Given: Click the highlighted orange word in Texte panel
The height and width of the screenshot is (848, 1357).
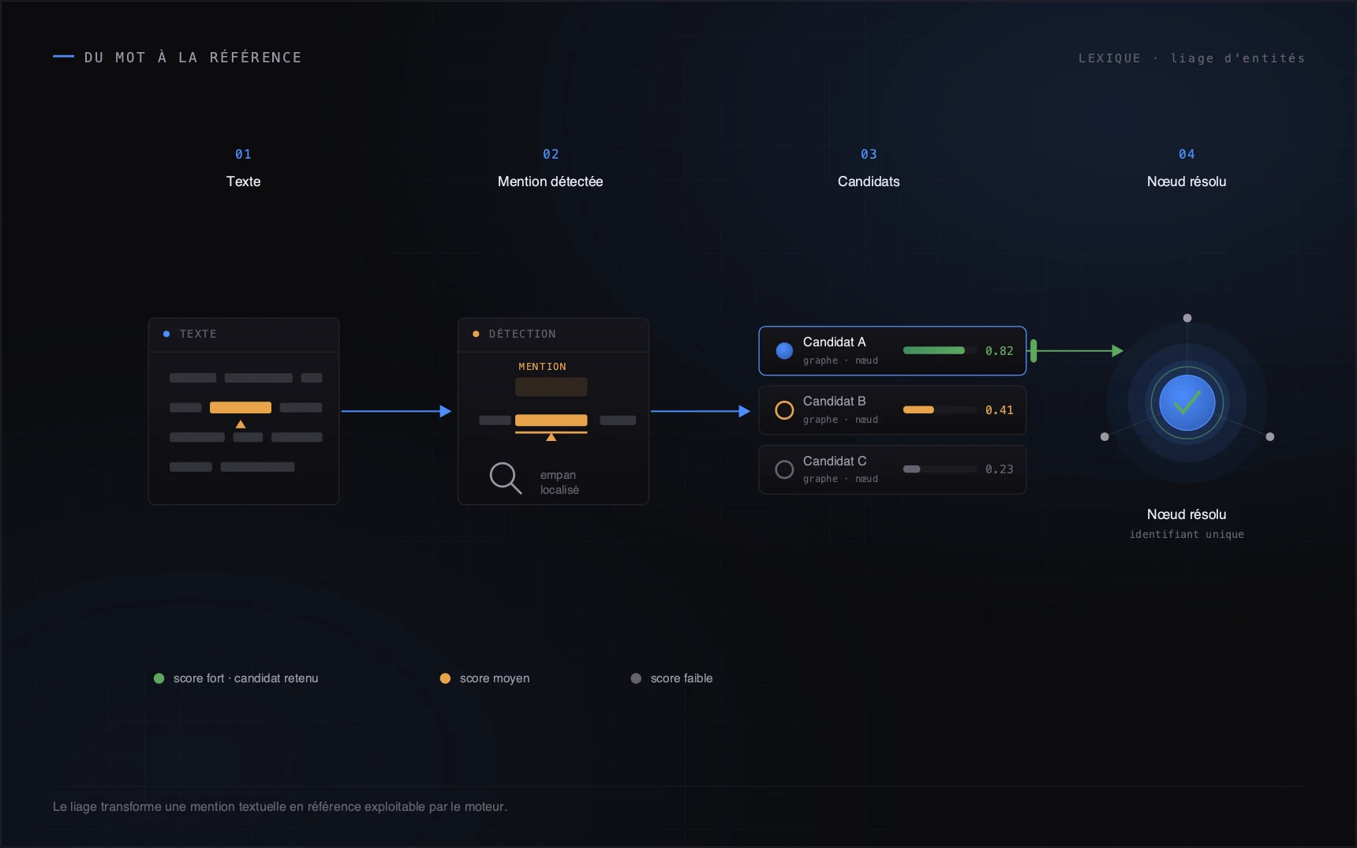Looking at the screenshot, I should (241, 408).
